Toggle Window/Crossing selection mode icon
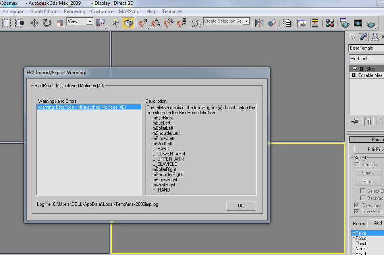384x255 pixels. (x=19, y=23)
